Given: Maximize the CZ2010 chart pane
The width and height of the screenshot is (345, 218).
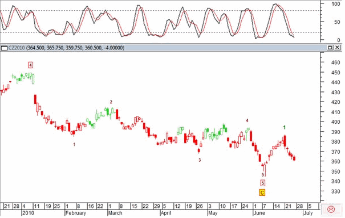Looking at the screenshot, I should tap(330, 48).
